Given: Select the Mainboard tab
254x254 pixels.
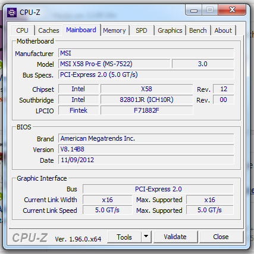Looking at the screenshot, I should (81, 30).
